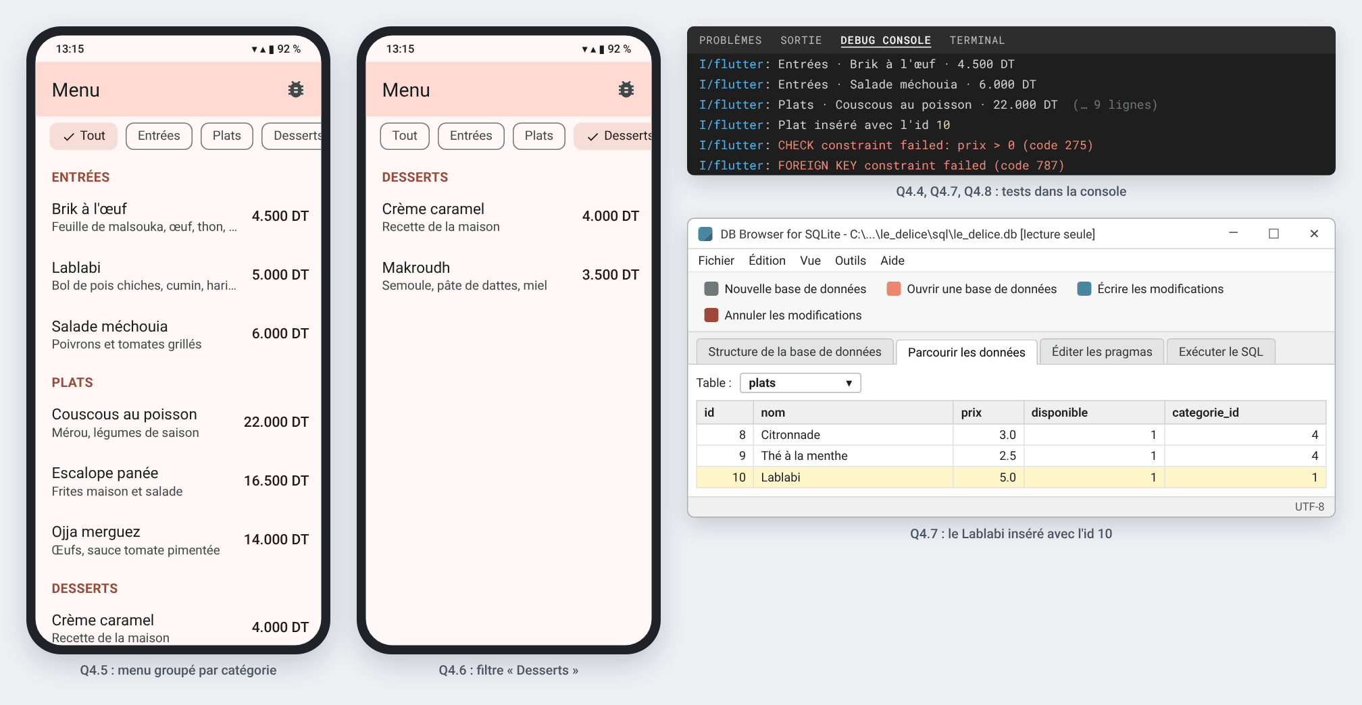The height and width of the screenshot is (705, 1362).
Task: Open the Édition menu
Action: tap(767, 261)
